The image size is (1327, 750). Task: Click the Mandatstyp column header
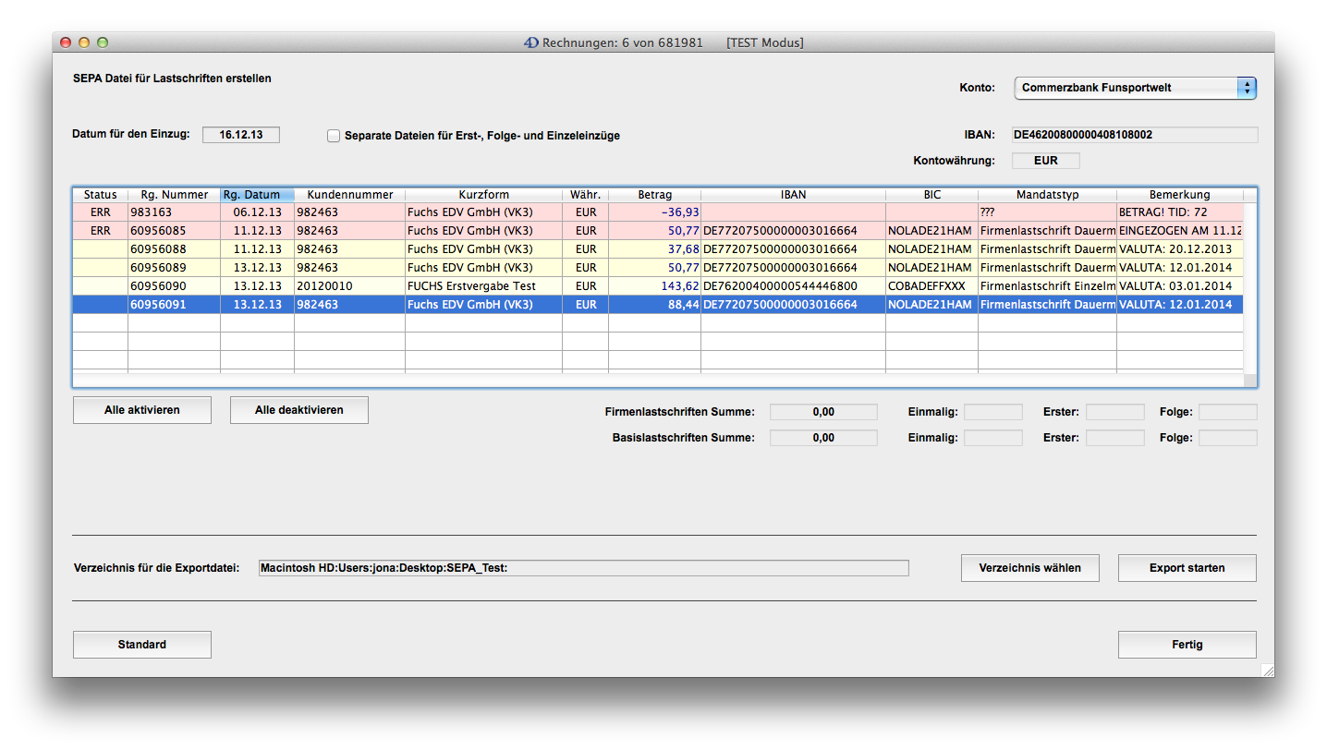[x=1047, y=195]
